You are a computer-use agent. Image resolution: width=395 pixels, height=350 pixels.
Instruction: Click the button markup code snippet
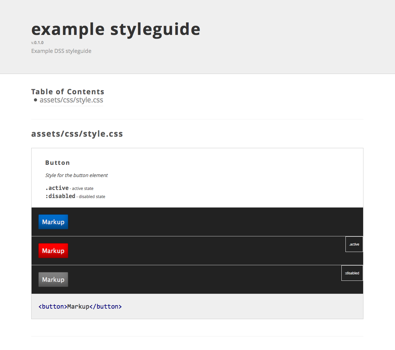point(80,307)
